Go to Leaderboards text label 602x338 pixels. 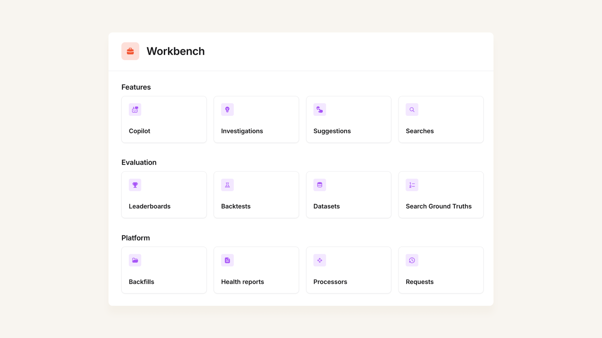click(149, 206)
